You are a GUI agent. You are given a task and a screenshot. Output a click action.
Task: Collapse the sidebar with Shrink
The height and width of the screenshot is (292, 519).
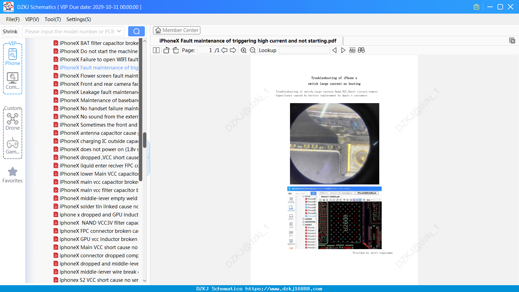[10, 31]
